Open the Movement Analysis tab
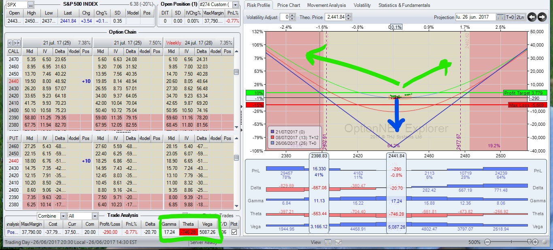This screenshot has height=250, width=553. [326, 5]
